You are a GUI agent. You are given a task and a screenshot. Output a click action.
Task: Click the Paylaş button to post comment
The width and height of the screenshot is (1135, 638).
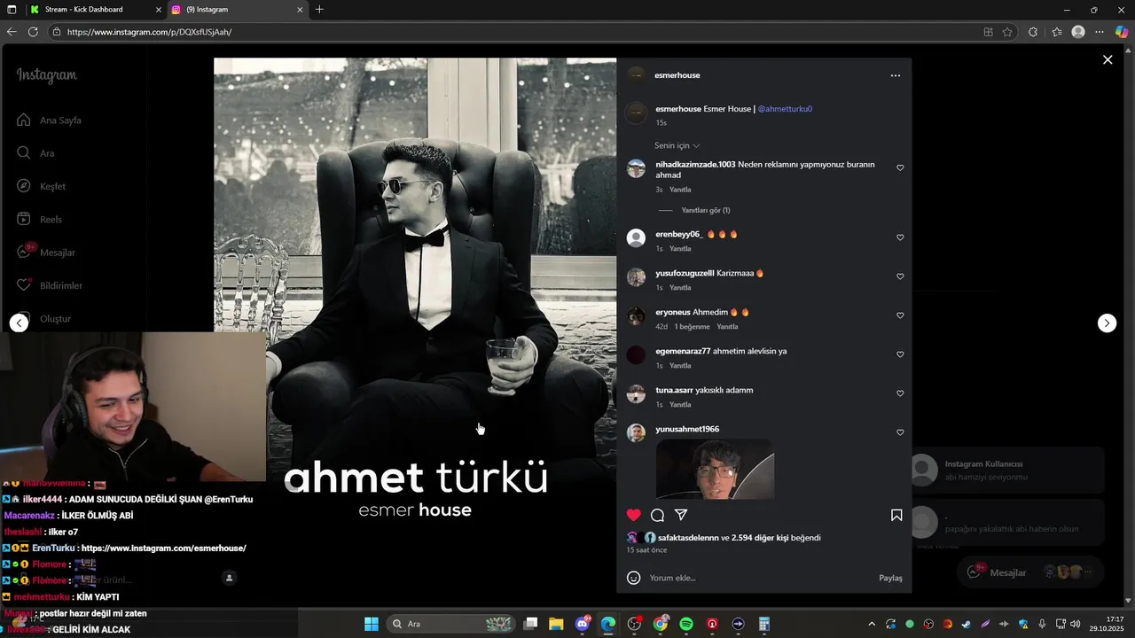890,578
